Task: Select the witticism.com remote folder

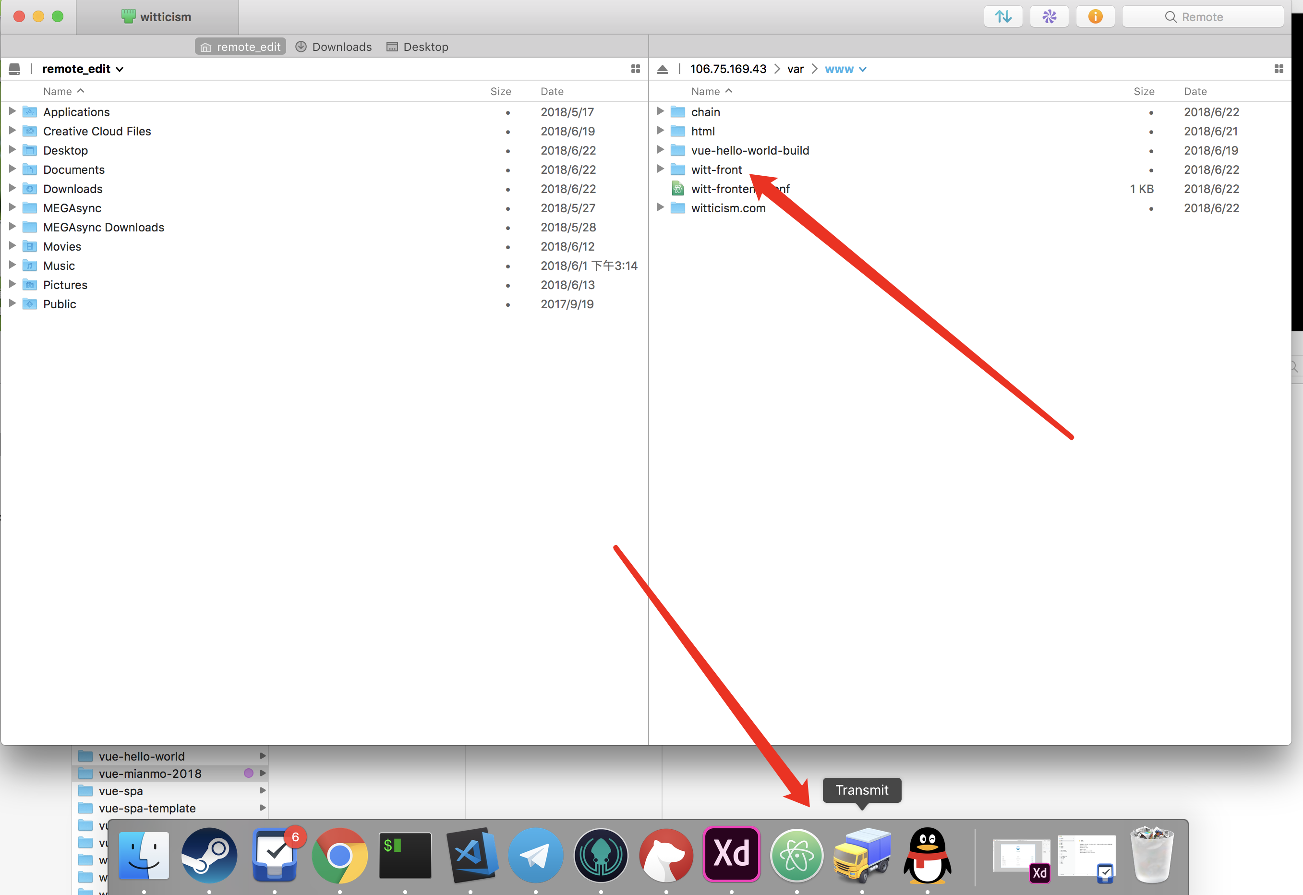Action: point(728,208)
